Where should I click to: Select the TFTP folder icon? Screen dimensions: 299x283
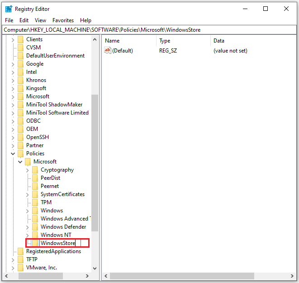point(20,259)
